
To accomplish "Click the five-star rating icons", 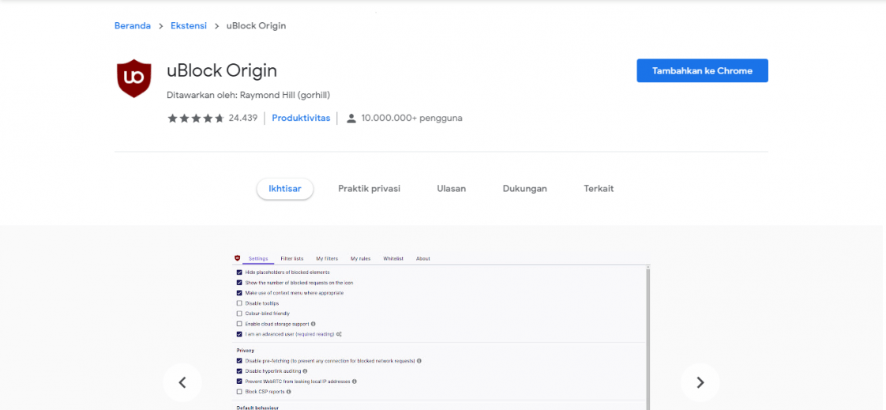I will (x=196, y=118).
